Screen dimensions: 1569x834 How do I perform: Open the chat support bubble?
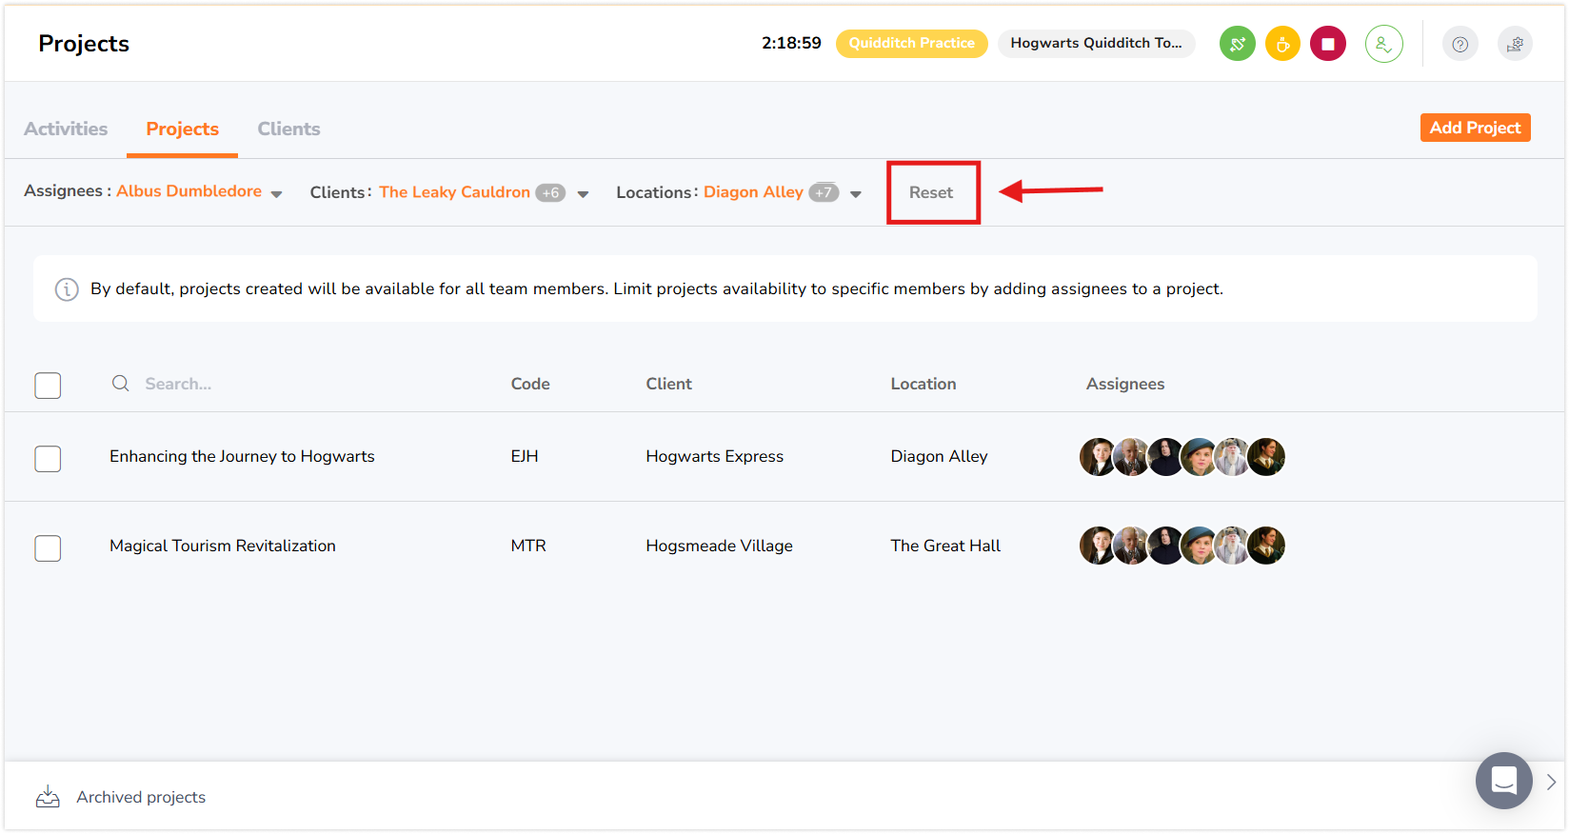pyautogui.click(x=1503, y=781)
